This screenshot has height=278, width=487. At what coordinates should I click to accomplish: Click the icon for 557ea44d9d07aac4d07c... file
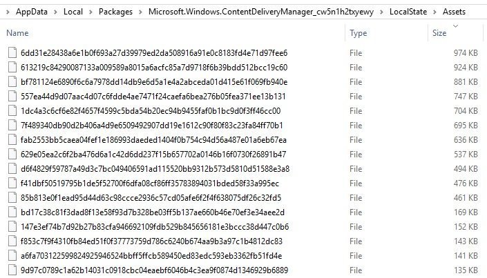(12, 97)
